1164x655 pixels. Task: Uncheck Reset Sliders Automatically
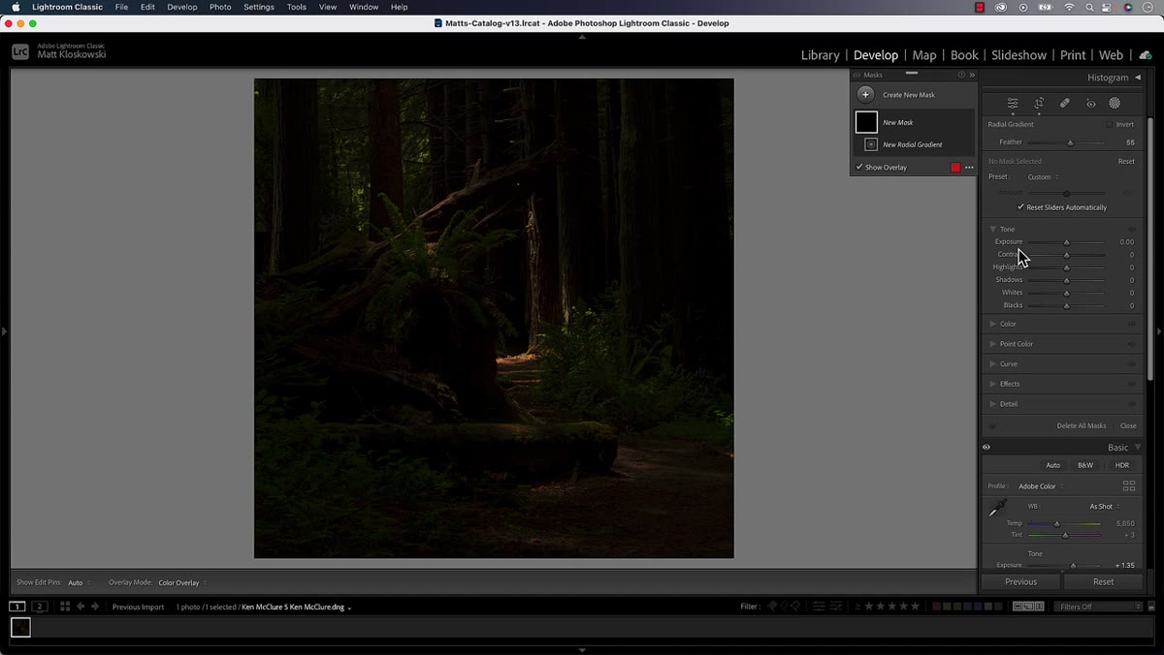coord(1020,207)
